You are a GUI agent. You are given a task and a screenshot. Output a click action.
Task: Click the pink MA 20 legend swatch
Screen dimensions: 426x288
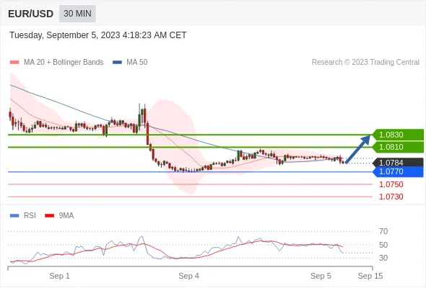point(14,63)
